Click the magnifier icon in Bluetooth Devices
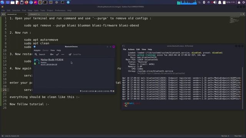Screen dimensions: 246x138 click(x=36, y=54)
